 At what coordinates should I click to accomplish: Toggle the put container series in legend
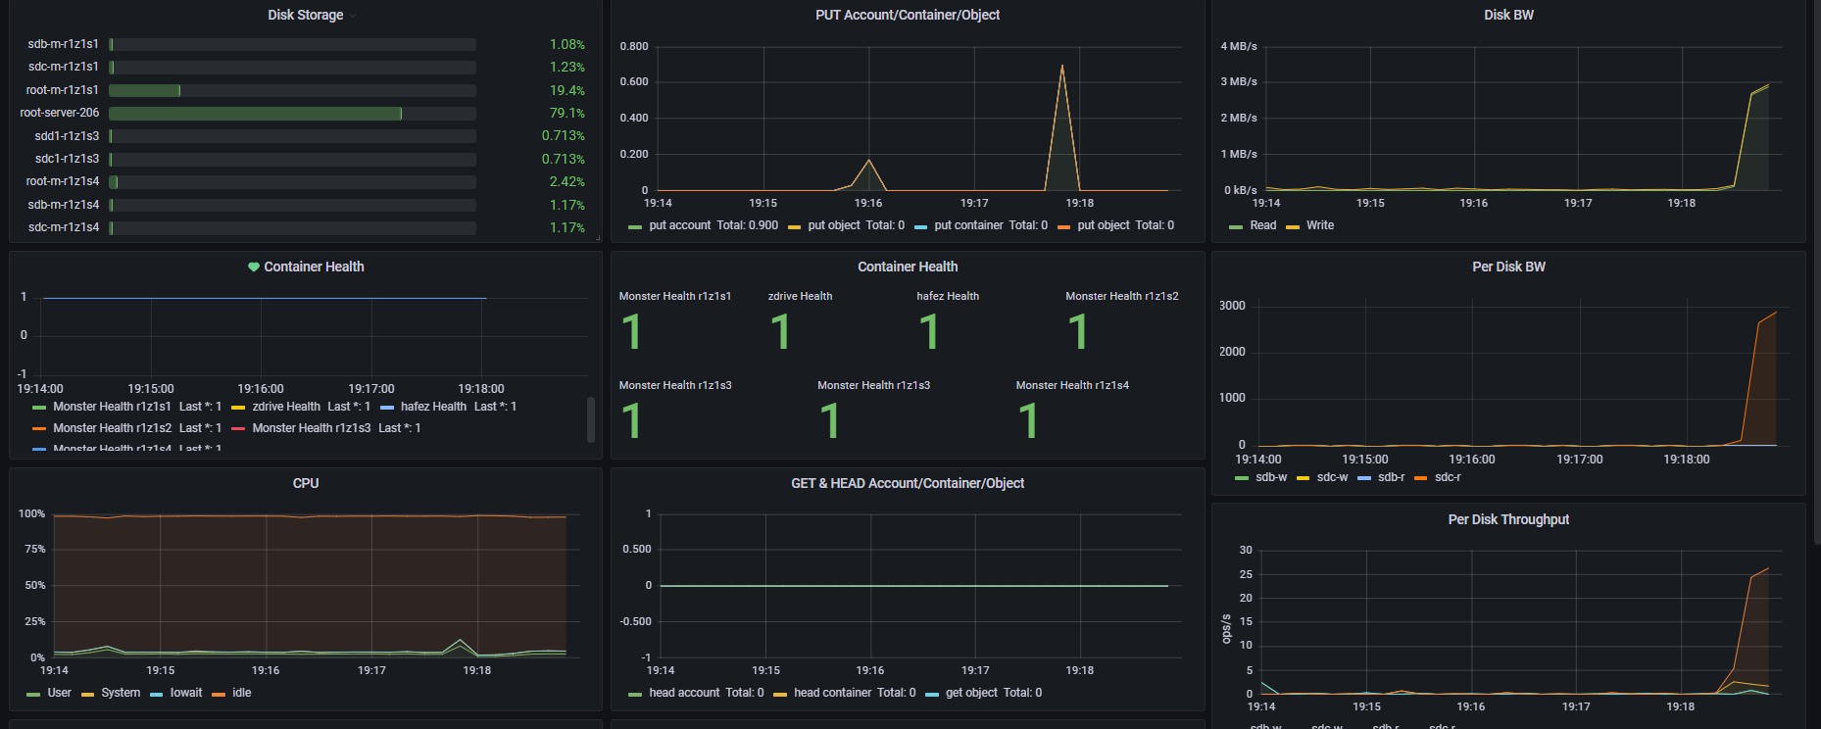[968, 225]
